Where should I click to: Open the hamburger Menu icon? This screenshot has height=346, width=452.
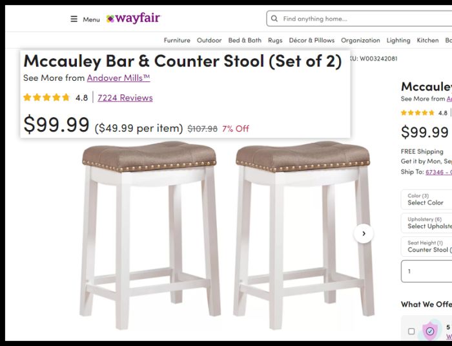[x=74, y=19]
